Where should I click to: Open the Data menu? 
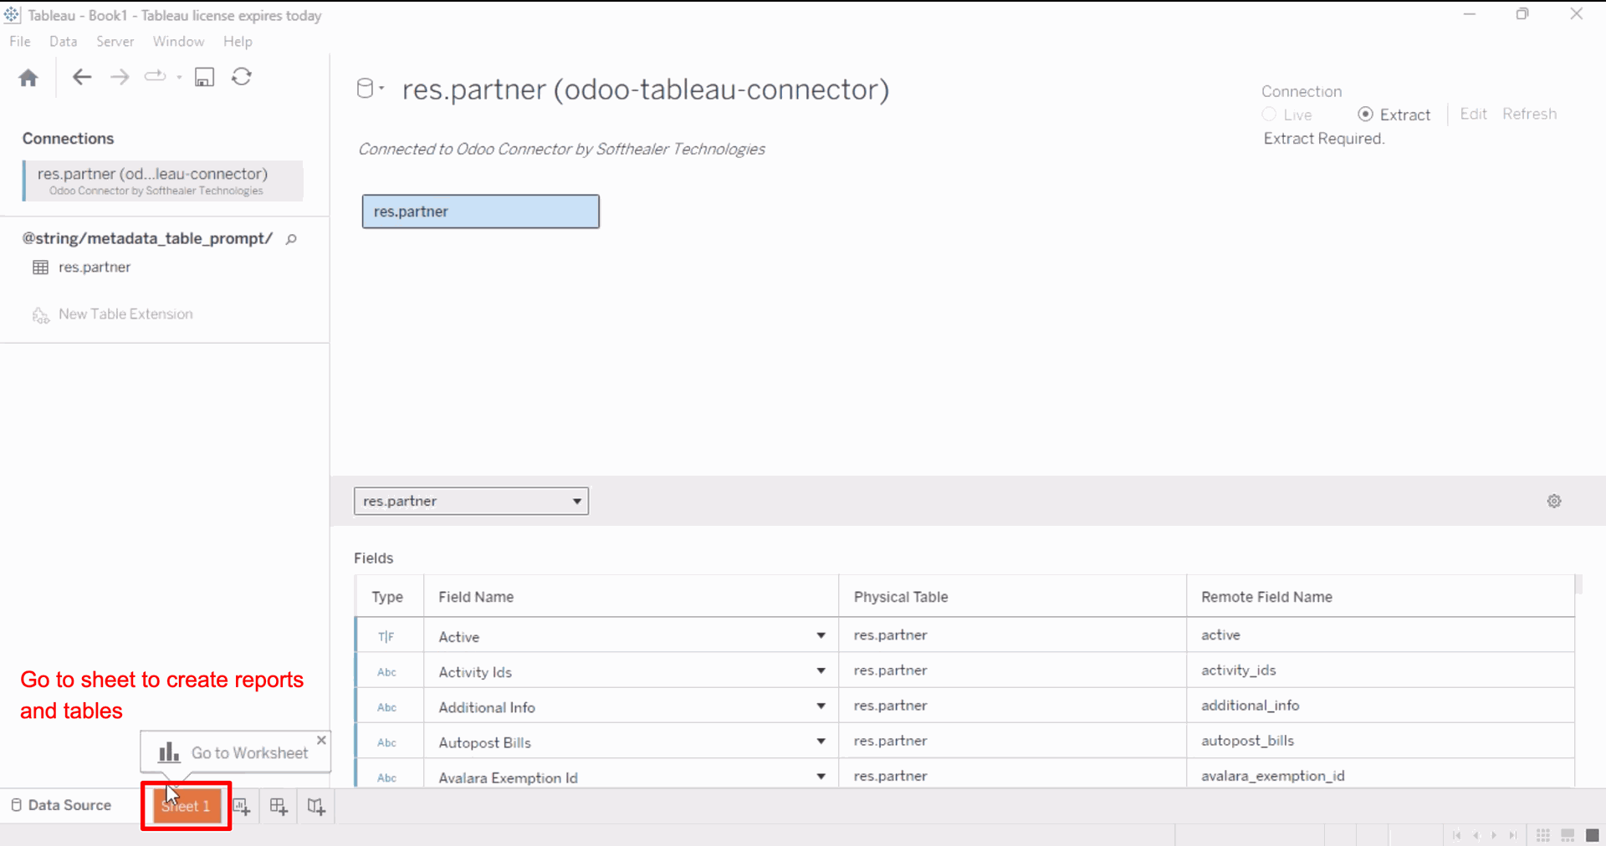point(63,42)
